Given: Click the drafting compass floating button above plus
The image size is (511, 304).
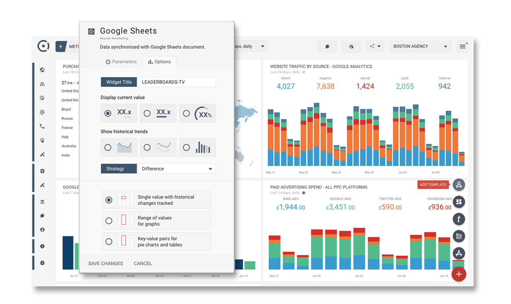Looking at the screenshot, I should (x=459, y=253).
